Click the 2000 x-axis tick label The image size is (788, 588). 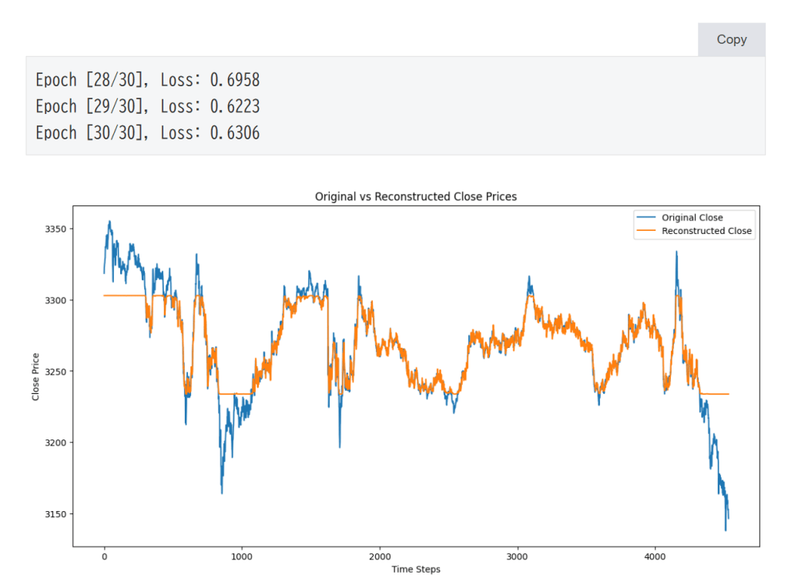[380, 556]
